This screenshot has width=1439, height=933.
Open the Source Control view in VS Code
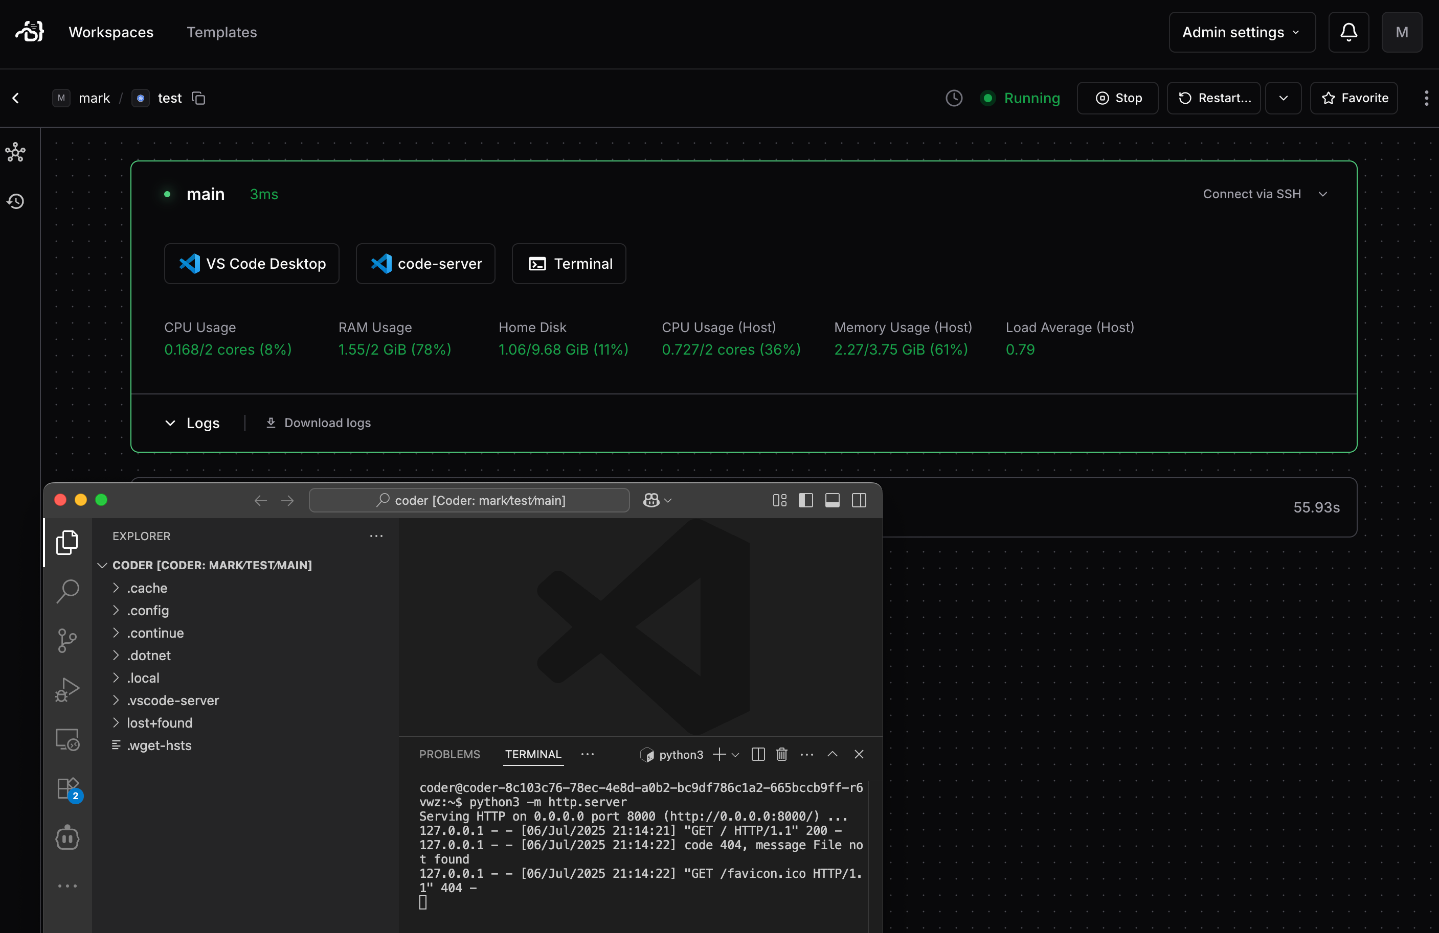coord(67,640)
